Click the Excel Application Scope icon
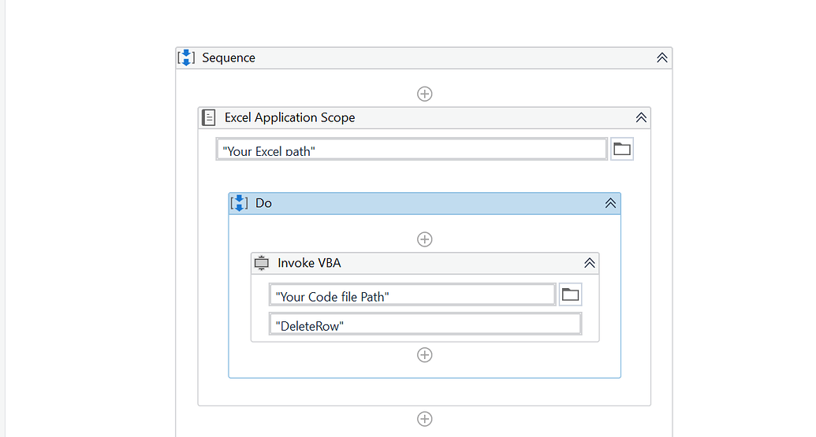 point(208,117)
